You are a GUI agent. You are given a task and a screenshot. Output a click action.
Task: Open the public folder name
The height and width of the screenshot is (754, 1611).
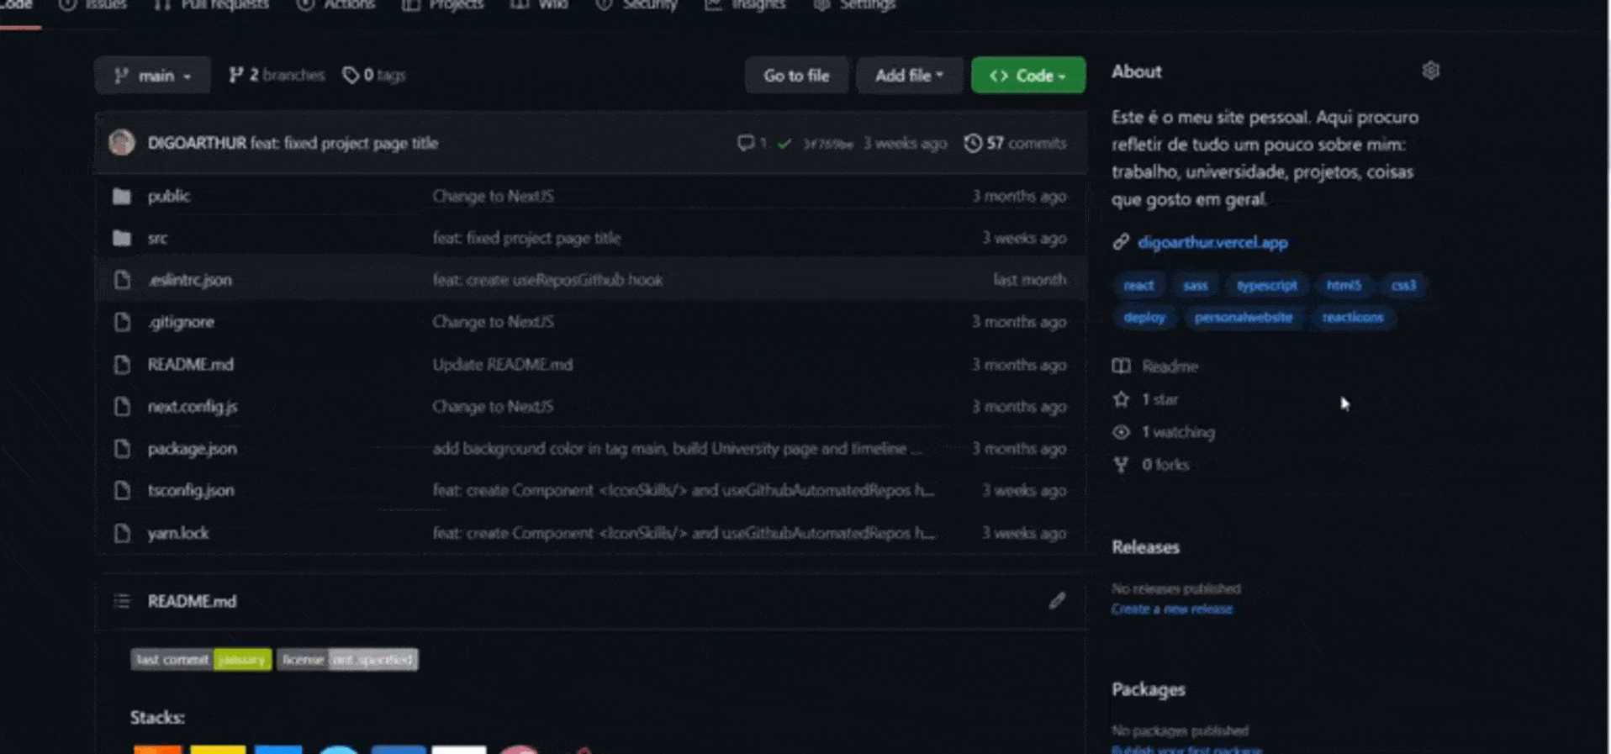pyautogui.click(x=168, y=196)
